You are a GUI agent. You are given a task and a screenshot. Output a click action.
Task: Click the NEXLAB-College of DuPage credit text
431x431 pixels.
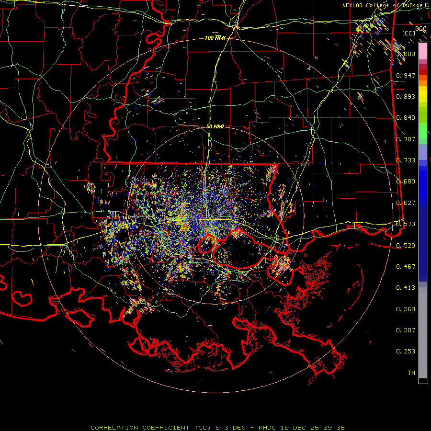[x=386, y=5]
